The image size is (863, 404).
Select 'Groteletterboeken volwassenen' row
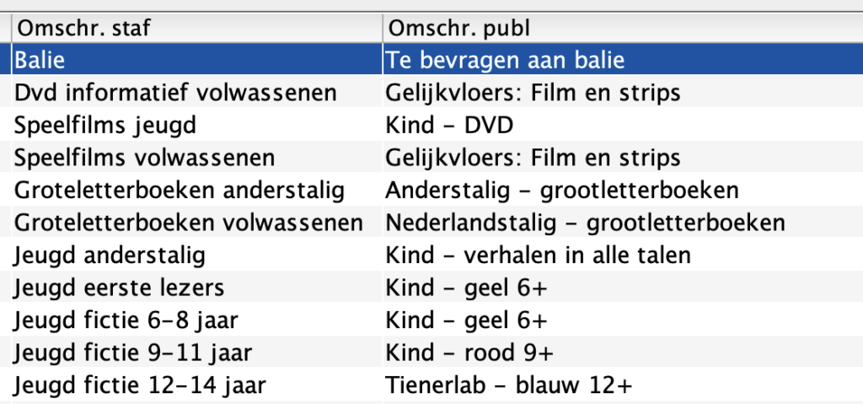click(189, 224)
